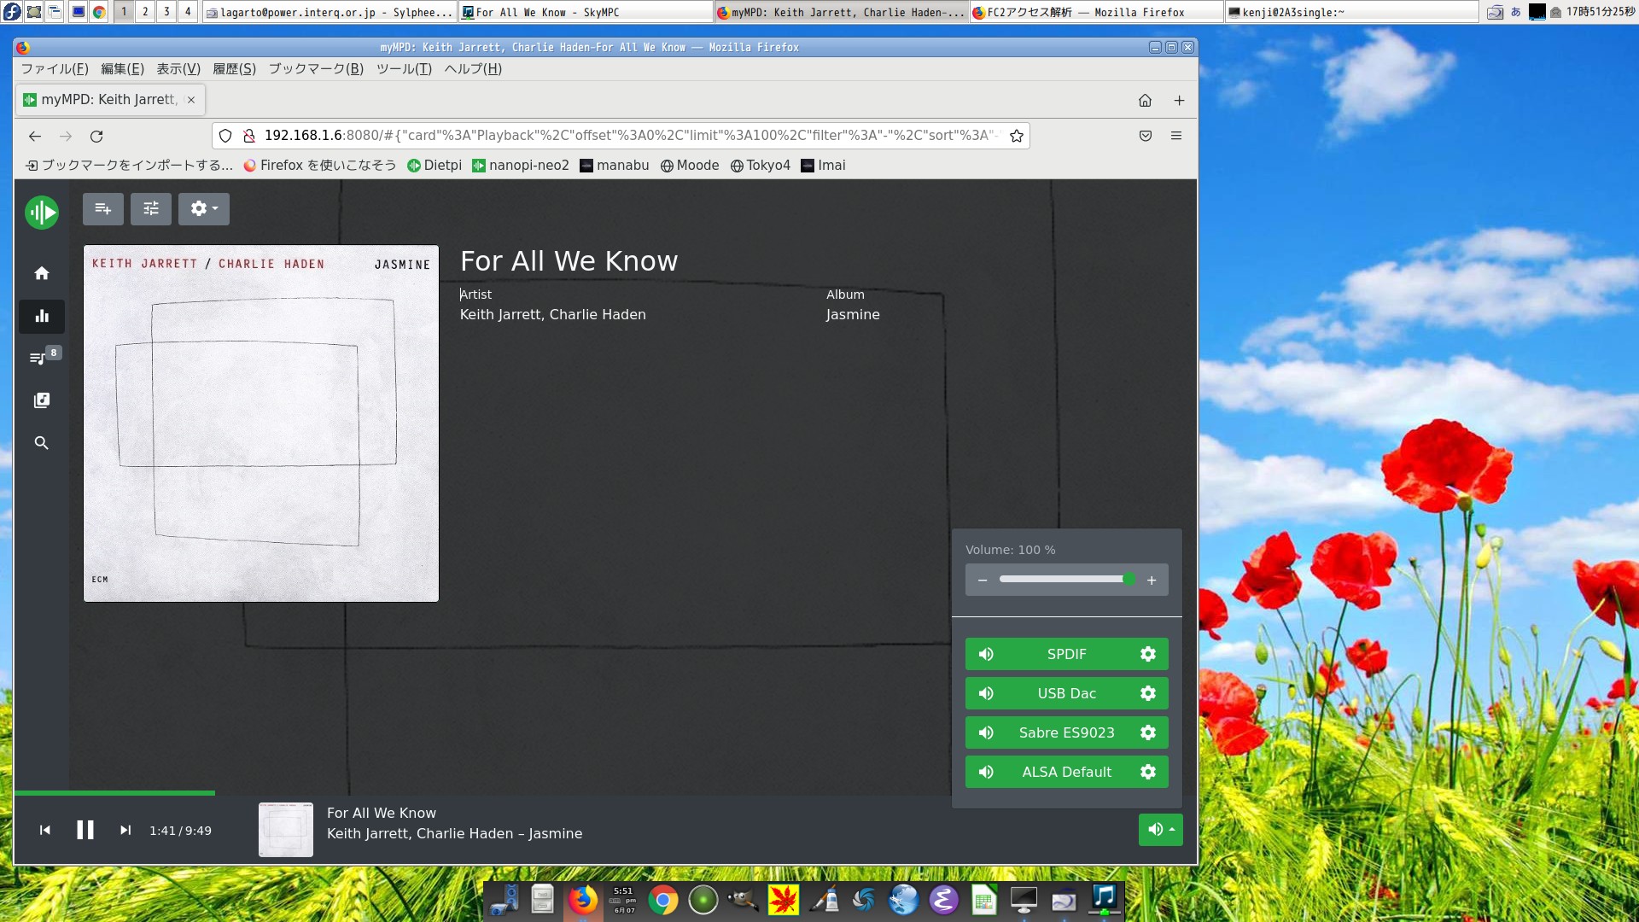
Task: Open ALSA Default output settings gear
Action: click(x=1148, y=773)
